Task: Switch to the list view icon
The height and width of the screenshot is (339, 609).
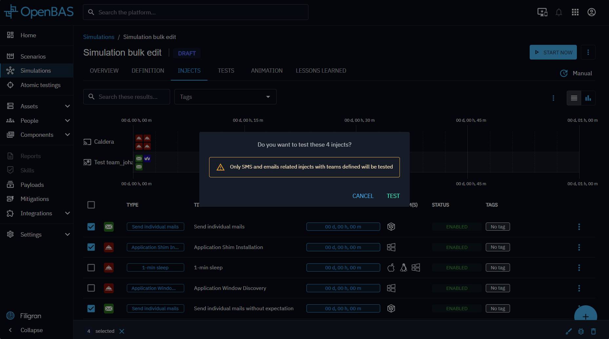Action: [574, 98]
